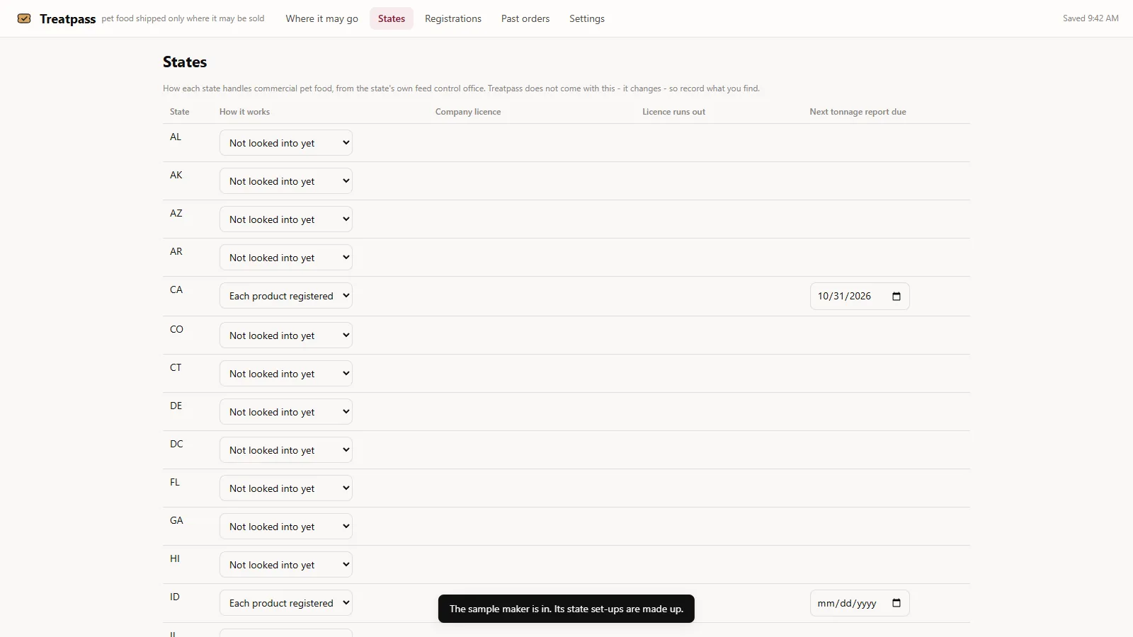1133x637 pixels.
Task: Open the Settings tab
Action: pyautogui.click(x=587, y=18)
